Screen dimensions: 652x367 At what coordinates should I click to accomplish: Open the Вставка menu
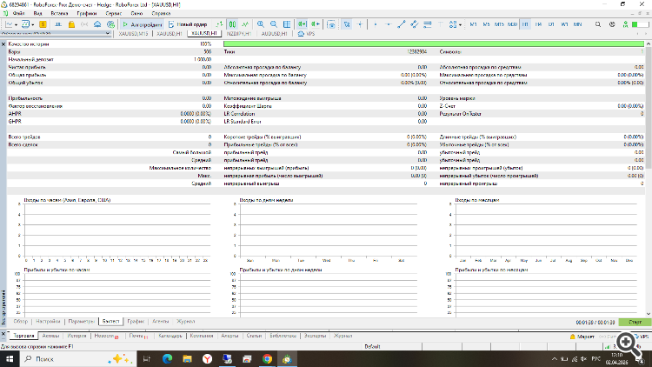pos(59,13)
